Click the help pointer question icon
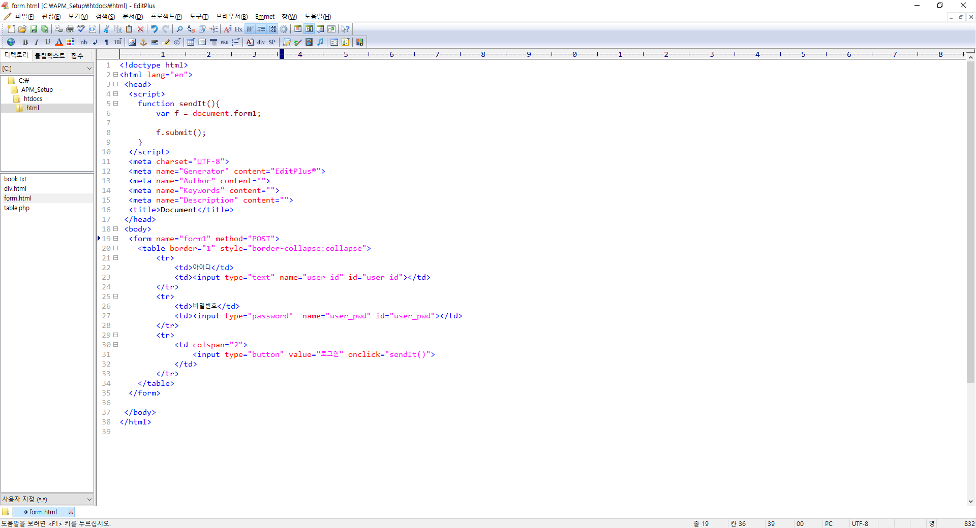Screen dimensions: 976x528 [346, 29]
